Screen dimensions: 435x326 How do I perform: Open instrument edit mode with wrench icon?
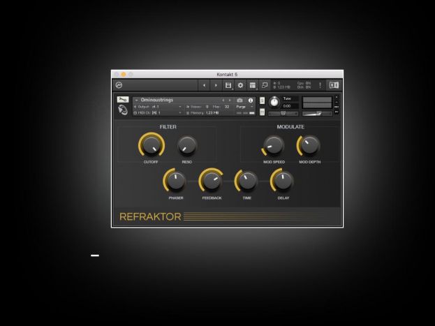point(123,99)
